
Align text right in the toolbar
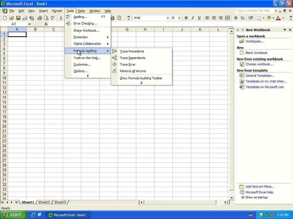pyautogui.click(x=221, y=18)
